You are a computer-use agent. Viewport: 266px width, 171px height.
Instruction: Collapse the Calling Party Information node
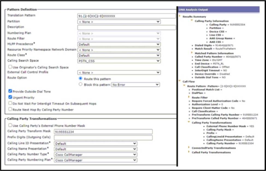coord(192,20)
